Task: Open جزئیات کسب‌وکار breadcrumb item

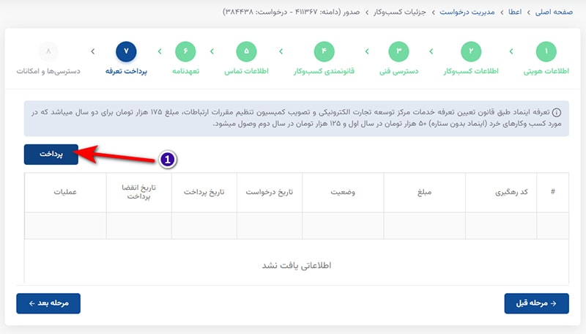Action: pyautogui.click(x=399, y=12)
